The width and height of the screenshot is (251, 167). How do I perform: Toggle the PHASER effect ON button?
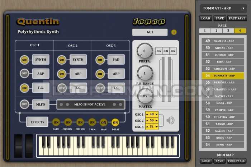(80, 122)
